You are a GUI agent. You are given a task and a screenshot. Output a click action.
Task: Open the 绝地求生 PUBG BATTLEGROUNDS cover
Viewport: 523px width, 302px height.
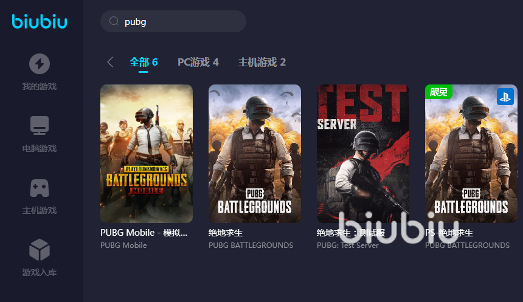click(255, 153)
